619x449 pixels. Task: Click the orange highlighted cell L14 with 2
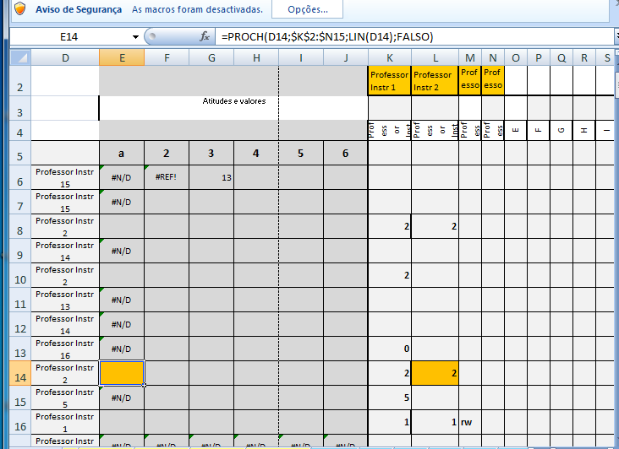435,373
